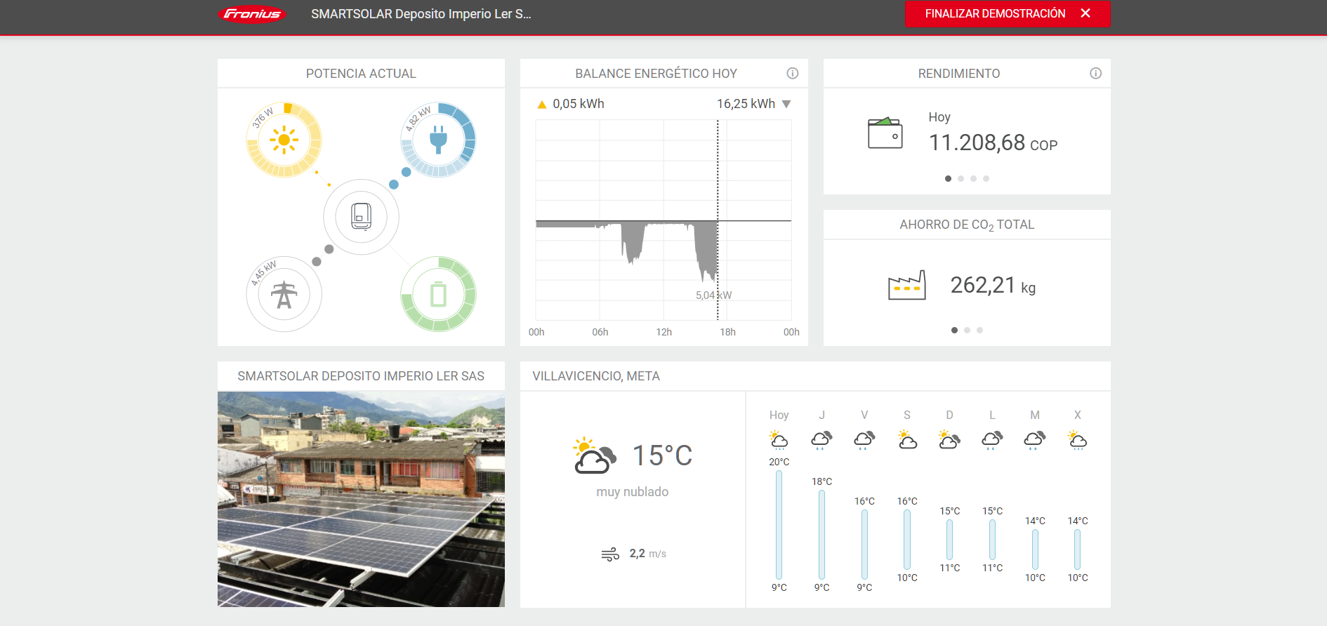Screen dimensions: 1327x626
Task: Click the green battery storage icon
Action: click(438, 295)
